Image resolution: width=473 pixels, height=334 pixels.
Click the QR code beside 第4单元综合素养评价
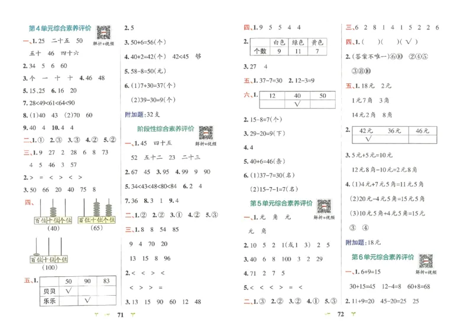click(103, 32)
